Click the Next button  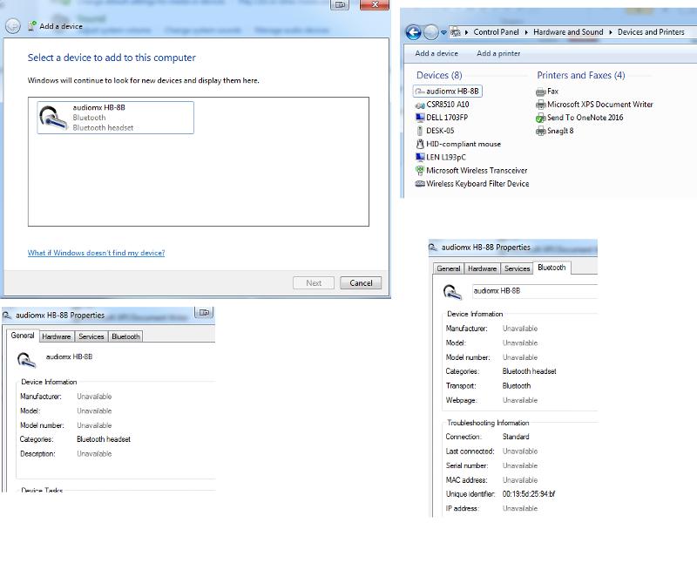[x=314, y=283]
